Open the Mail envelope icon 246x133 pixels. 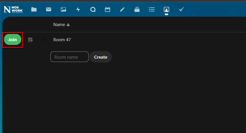click(48, 9)
